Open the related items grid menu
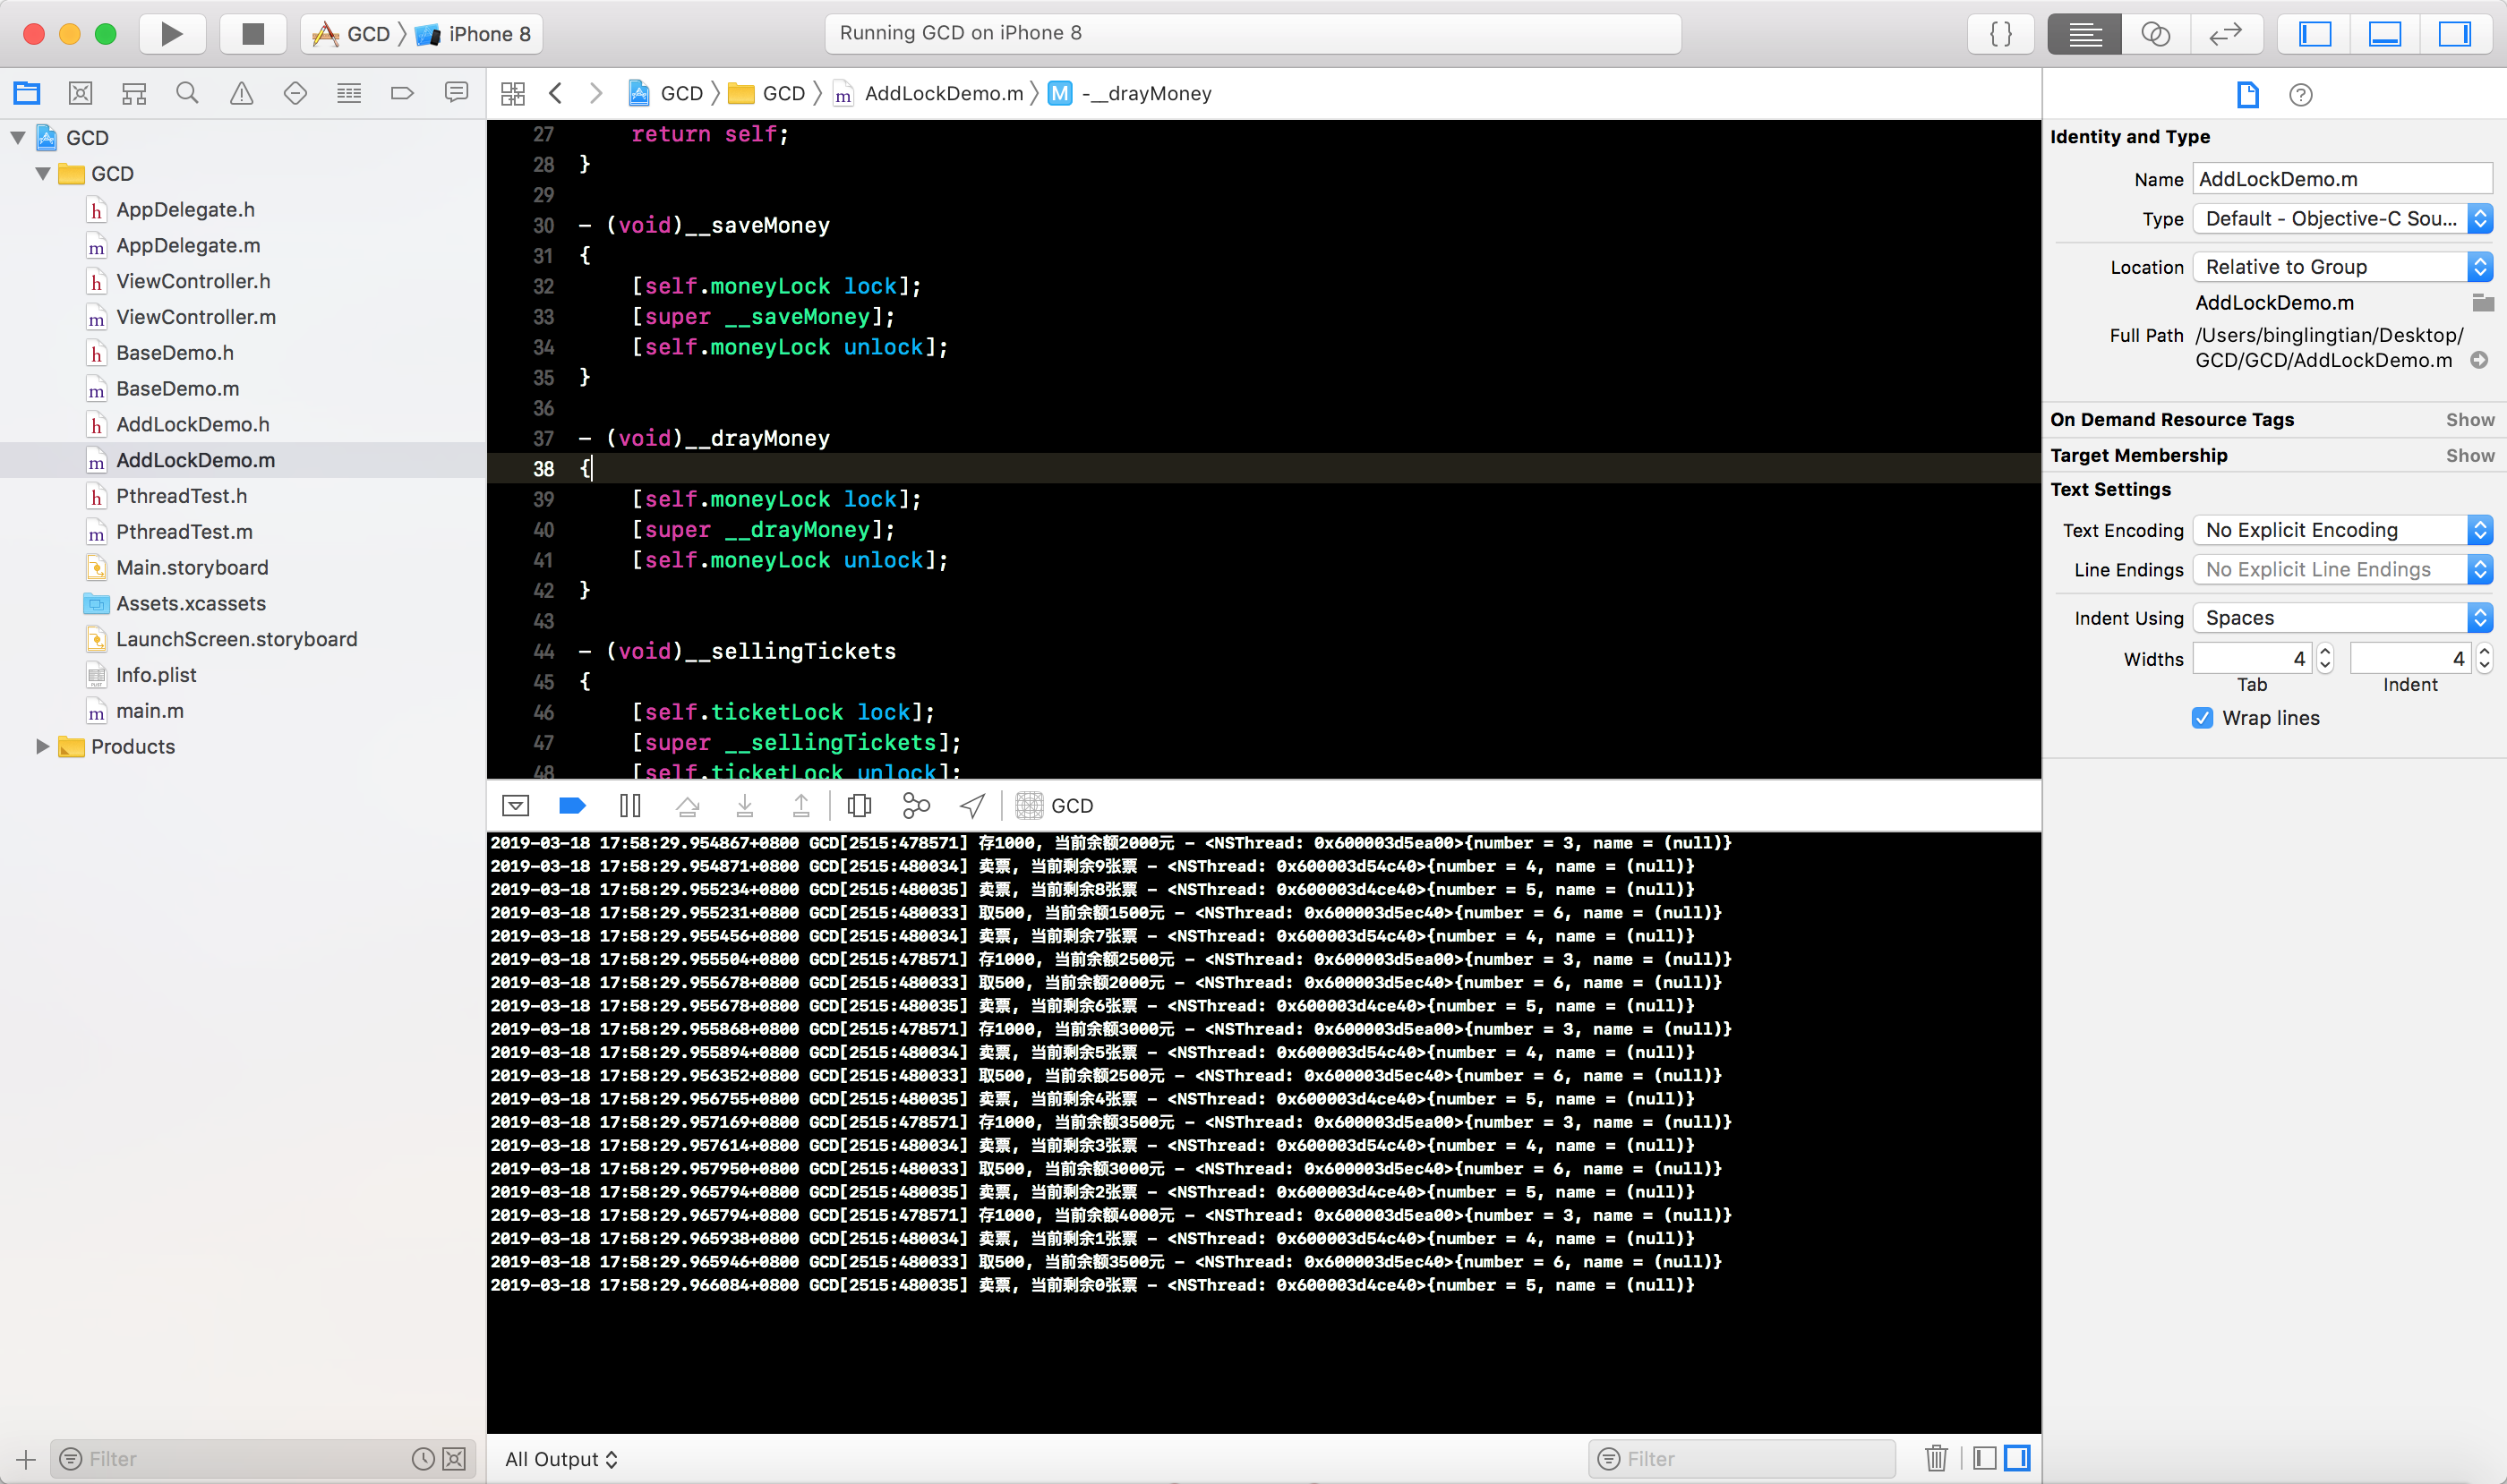Screen dimensions: 2507x1484 coord(513,94)
